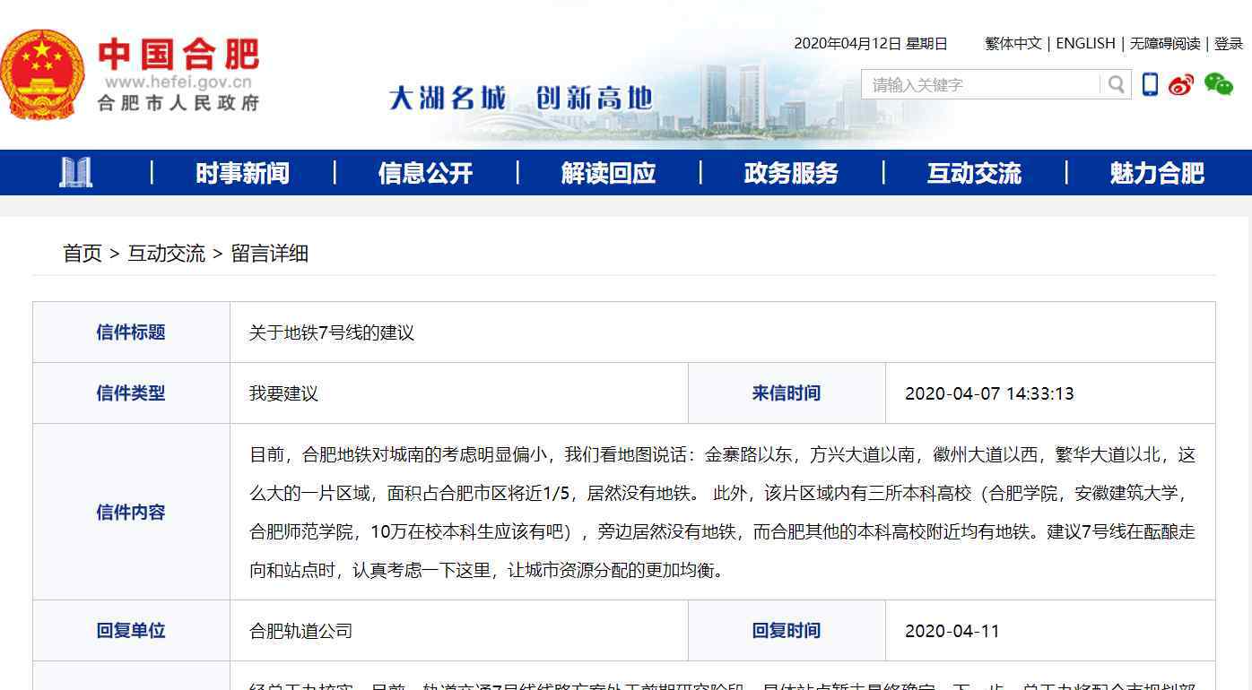Select the title 关于地铁7号线的建议
Viewport: 1252px width, 690px height.
point(332,332)
